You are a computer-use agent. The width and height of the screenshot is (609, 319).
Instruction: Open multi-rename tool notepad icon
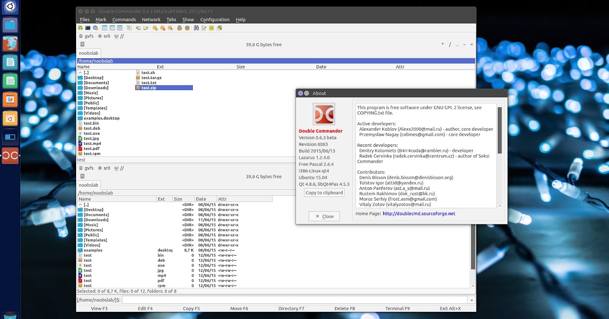[x=204, y=28]
